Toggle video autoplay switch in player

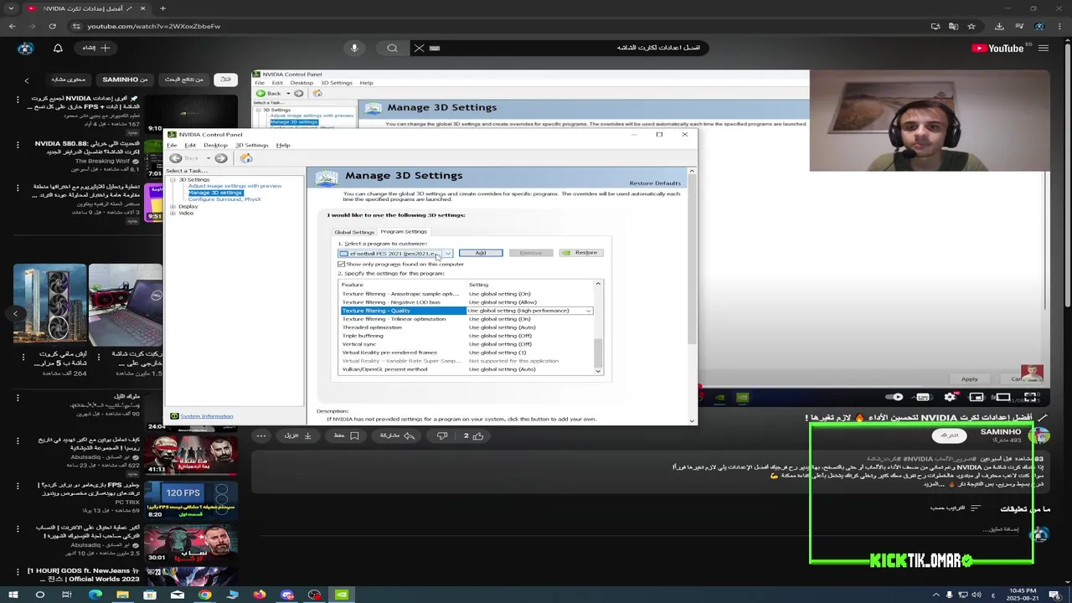(894, 397)
